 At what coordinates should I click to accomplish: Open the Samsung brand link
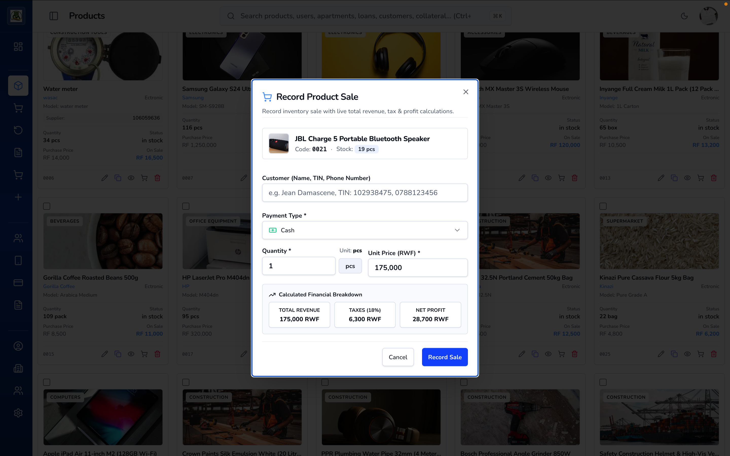(x=193, y=98)
